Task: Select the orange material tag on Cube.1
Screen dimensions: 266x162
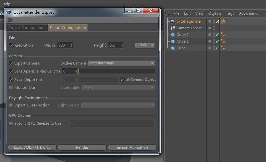Action: [223, 41]
